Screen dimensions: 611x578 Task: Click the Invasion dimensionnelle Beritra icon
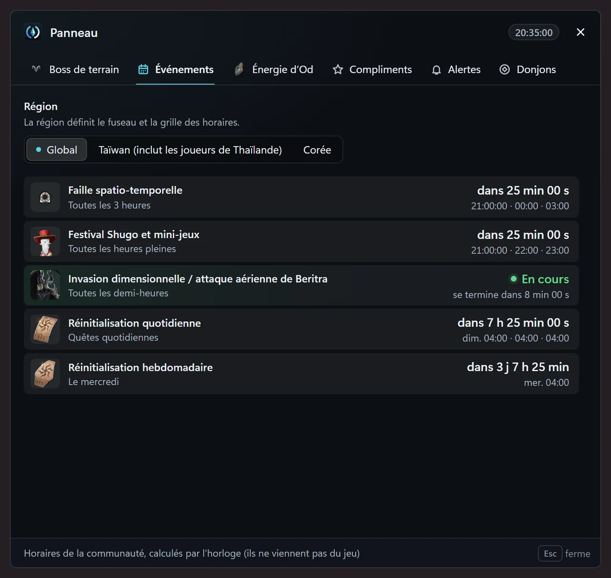pos(45,285)
